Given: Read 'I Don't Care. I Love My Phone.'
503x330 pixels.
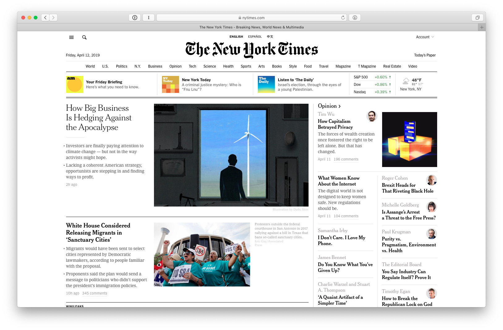Looking at the screenshot, I should (x=342, y=240).
